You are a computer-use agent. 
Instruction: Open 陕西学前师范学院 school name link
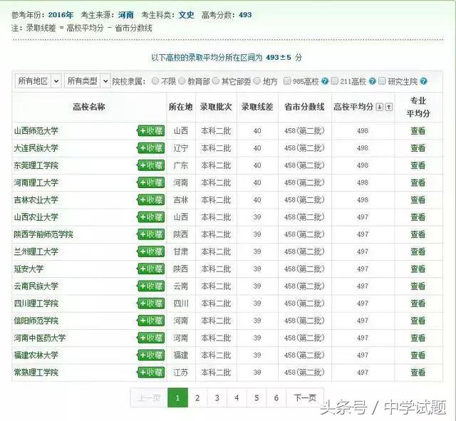point(43,234)
